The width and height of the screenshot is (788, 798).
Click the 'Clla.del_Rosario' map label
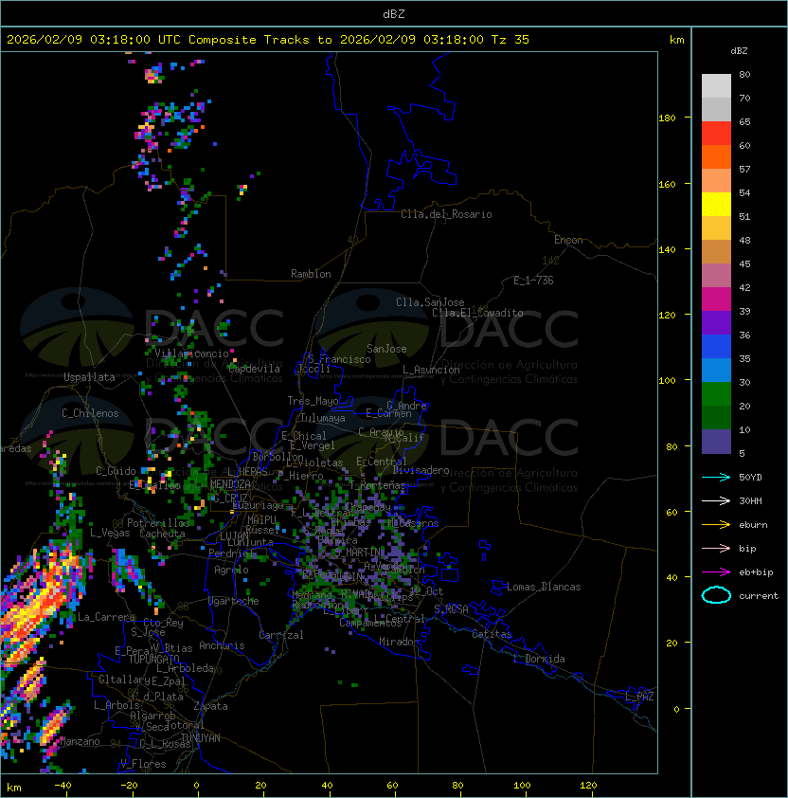coord(446,215)
